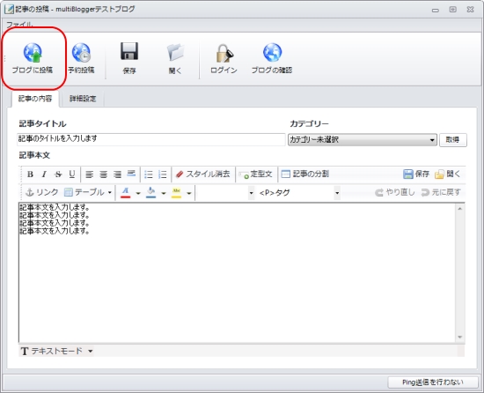Toggle underline formatting button
Image resolution: width=484 pixels, height=393 pixels.
[72, 174]
